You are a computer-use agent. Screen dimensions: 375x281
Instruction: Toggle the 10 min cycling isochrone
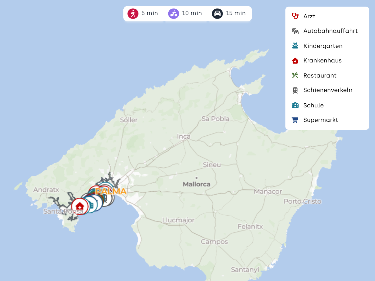pos(185,13)
